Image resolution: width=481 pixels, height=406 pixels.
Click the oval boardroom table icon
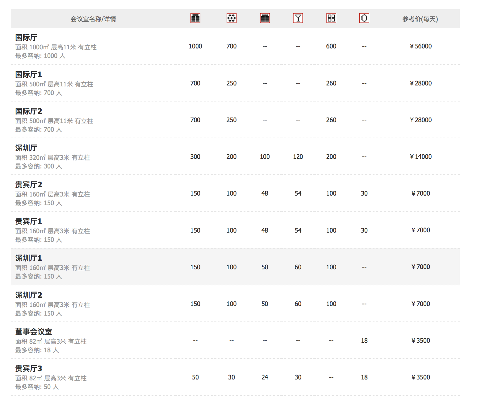pyautogui.click(x=364, y=18)
